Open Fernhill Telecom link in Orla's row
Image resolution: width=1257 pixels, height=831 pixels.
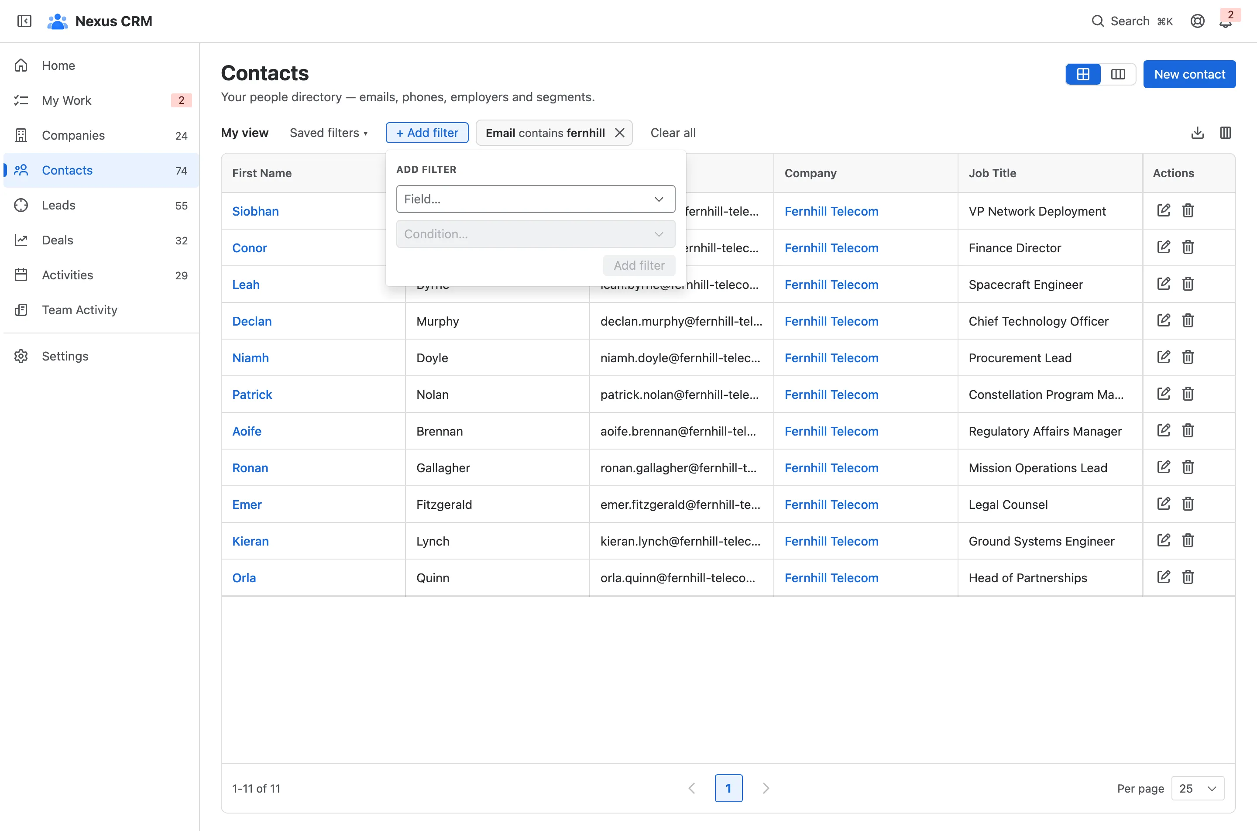click(x=831, y=578)
